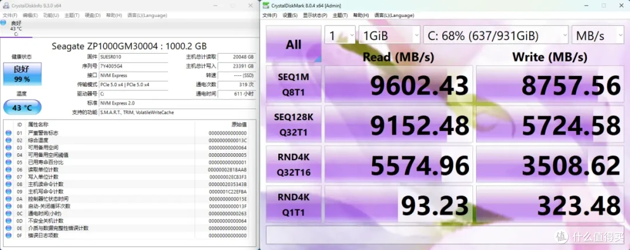Run the SEQ128K Q32T1 test button
630x250 pixels.
(x=293, y=124)
